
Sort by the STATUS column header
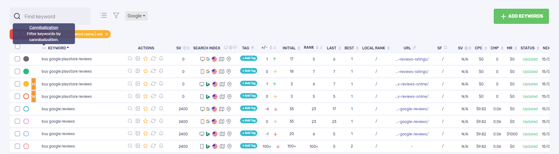pos(527,48)
